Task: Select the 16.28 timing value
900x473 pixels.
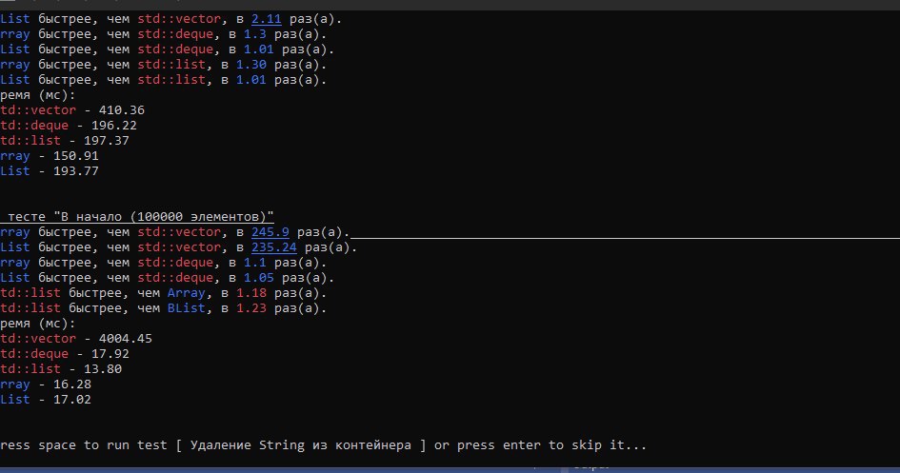Action: click(x=72, y=384)
